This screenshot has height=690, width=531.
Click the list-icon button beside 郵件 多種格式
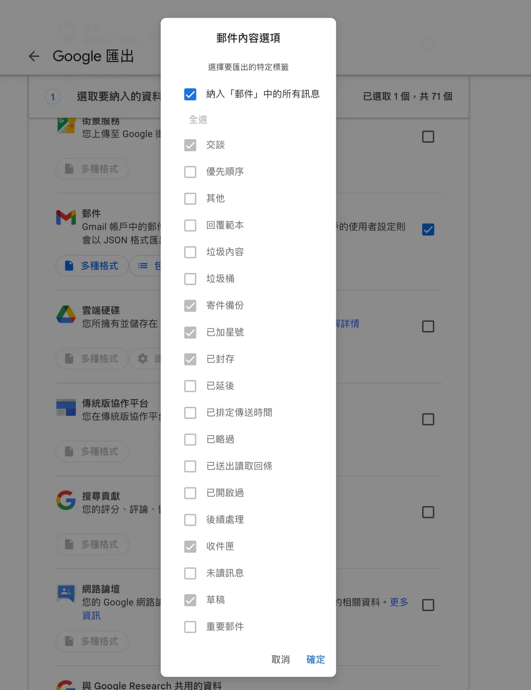click(x=146, y=266)
